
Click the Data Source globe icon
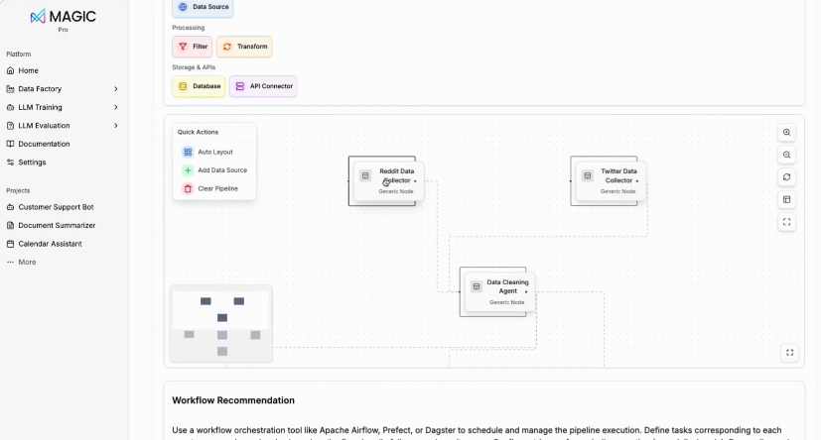[183, 7]
